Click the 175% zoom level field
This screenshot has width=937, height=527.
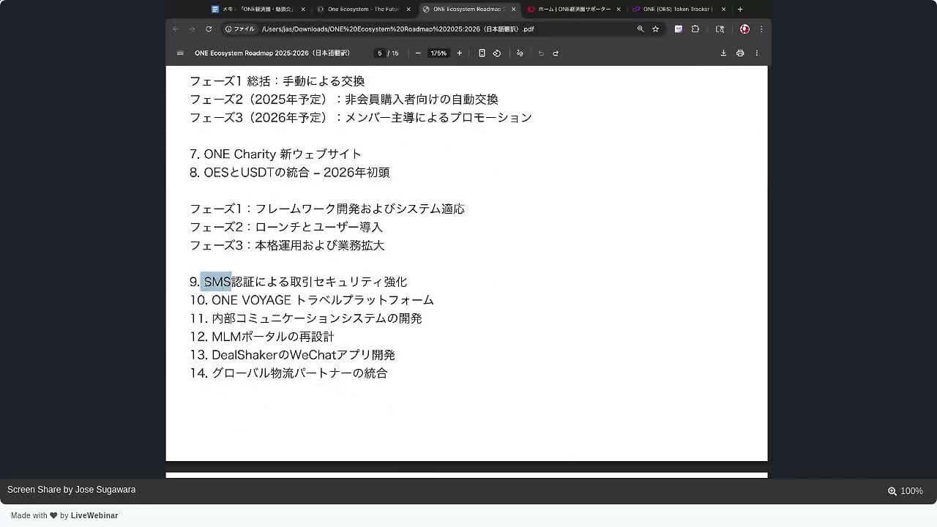(438, 53)
